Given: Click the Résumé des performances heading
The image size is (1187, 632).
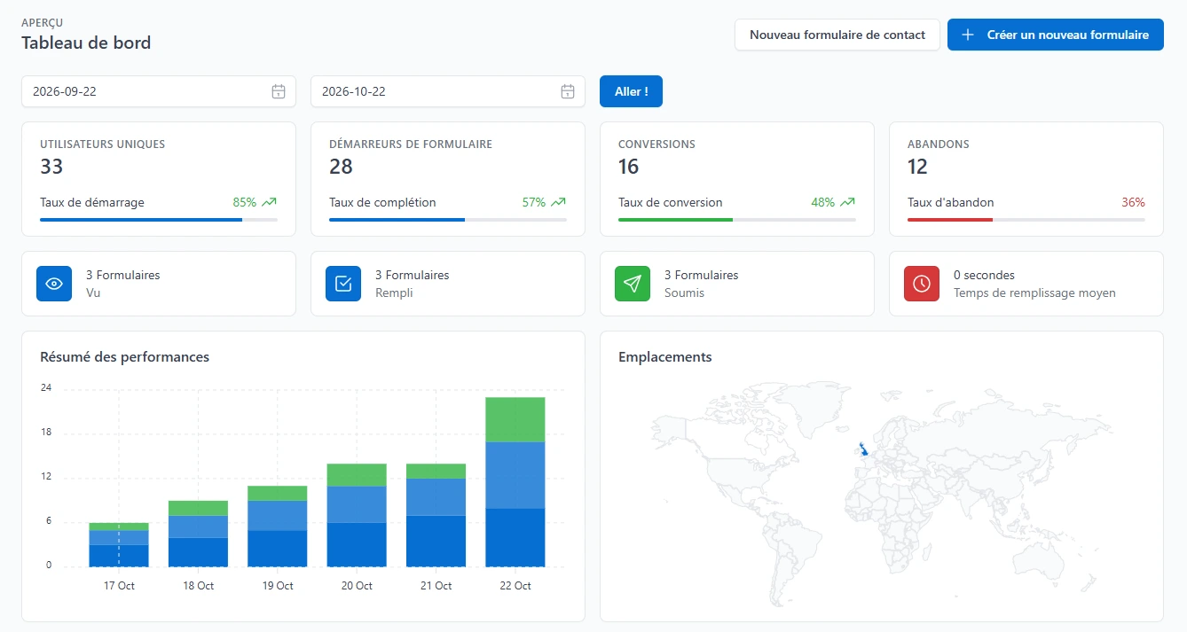Looking at the screenshot, I should 125,357.
